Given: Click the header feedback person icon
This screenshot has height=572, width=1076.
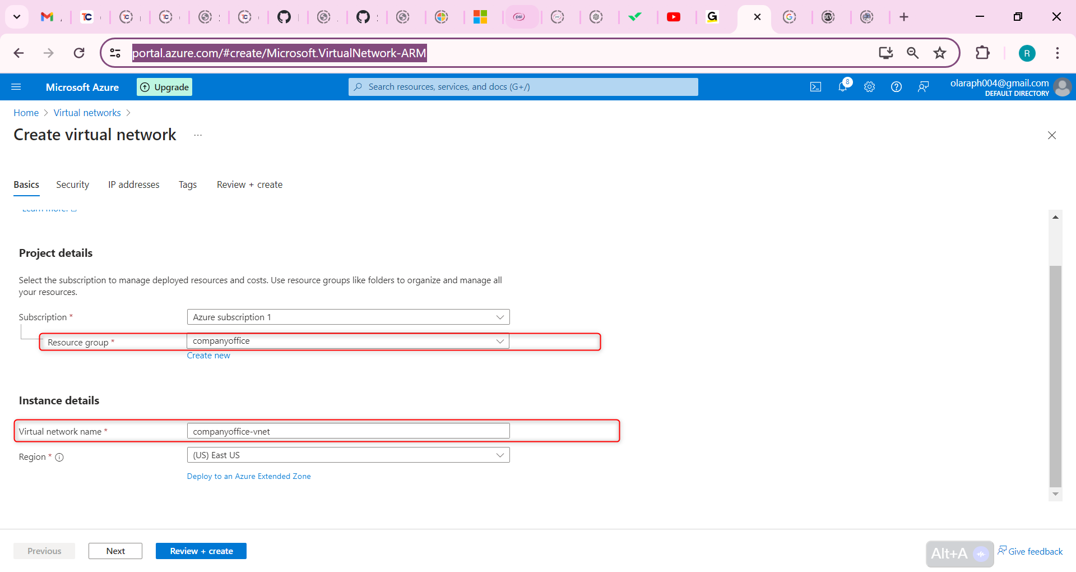Looking at the screenshot, I should point(924,87).
